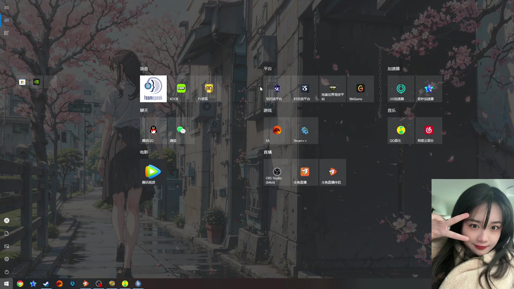
Task: Expand the Start menu hamburger
Action: coord(7,7)
